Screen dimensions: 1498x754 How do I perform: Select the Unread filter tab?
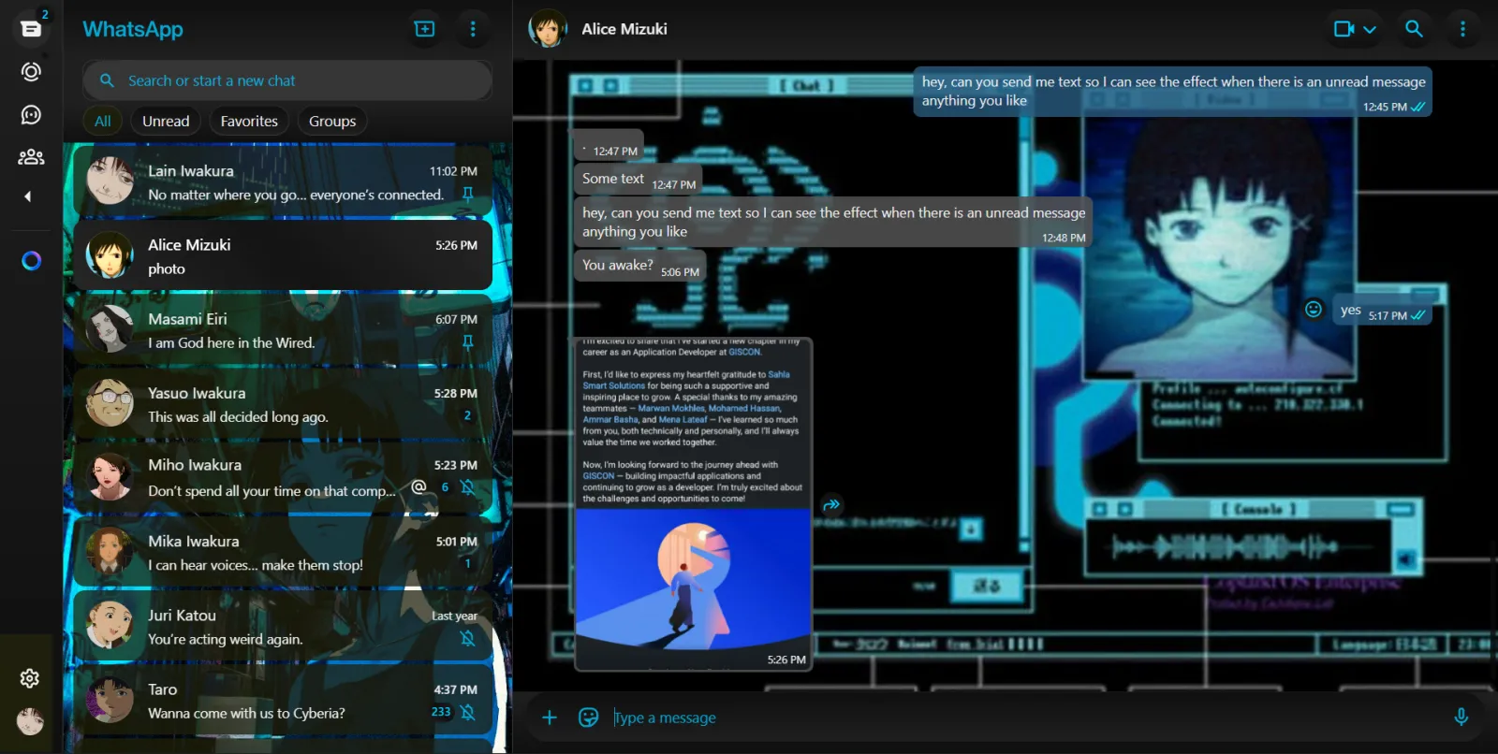pyautogui.click(x=166, y=121)
